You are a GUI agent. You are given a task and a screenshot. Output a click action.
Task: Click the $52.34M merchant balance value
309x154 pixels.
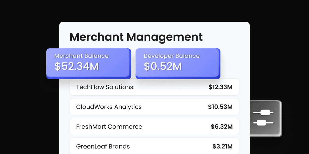pos(77,67)
